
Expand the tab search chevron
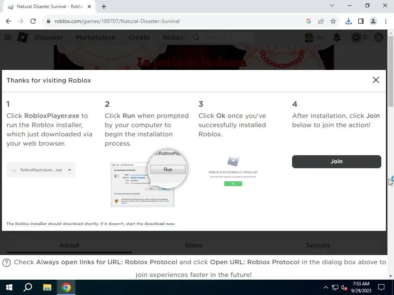point(332,5)
